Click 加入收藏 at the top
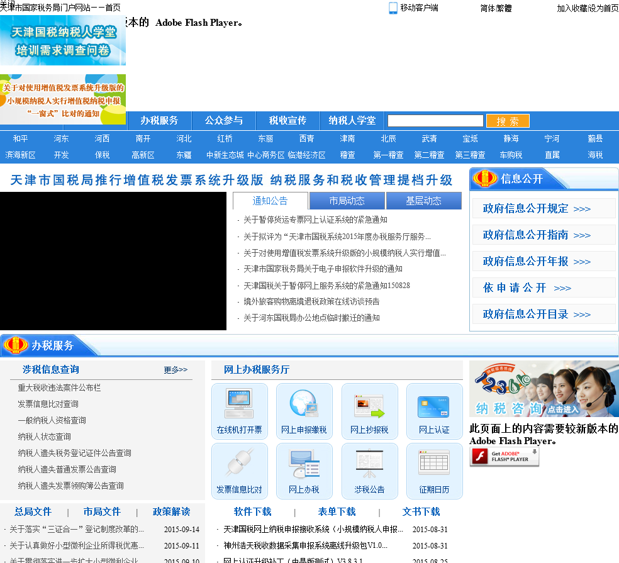Viewport: 619px width, 563px height. (572, 8)
